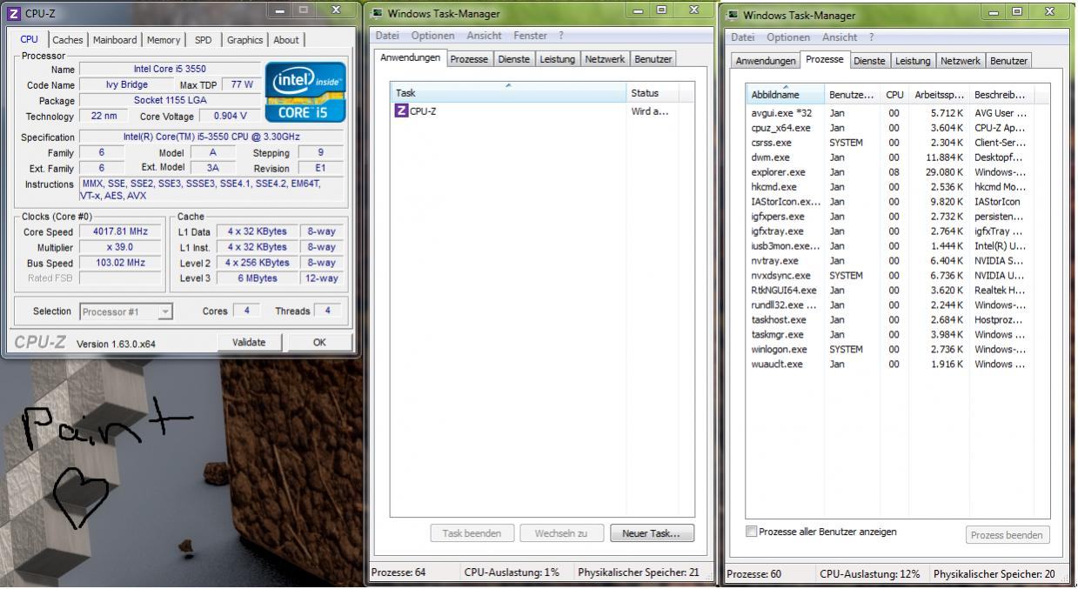Select the avgui.exe *32 process row
Viewport: 1078px width, 589px height.
tap(898, 113)
